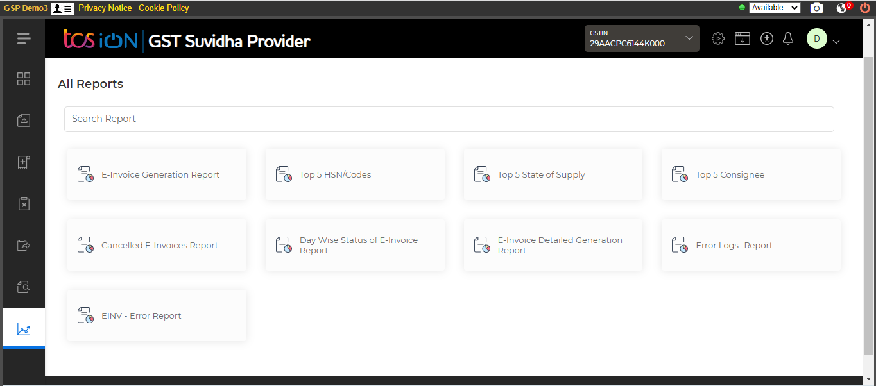876x386 pixels.
Task: Click the download window icon in header
Action: [743, 38]
